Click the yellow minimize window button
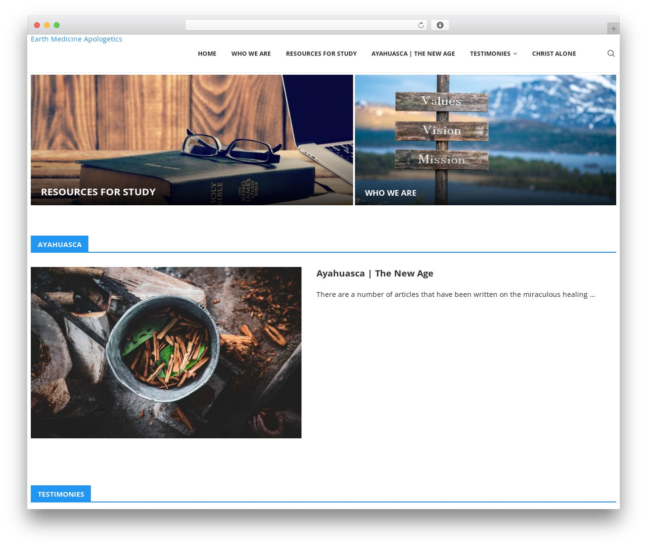The height and width of the screenshot is (548, 647). 47,25
